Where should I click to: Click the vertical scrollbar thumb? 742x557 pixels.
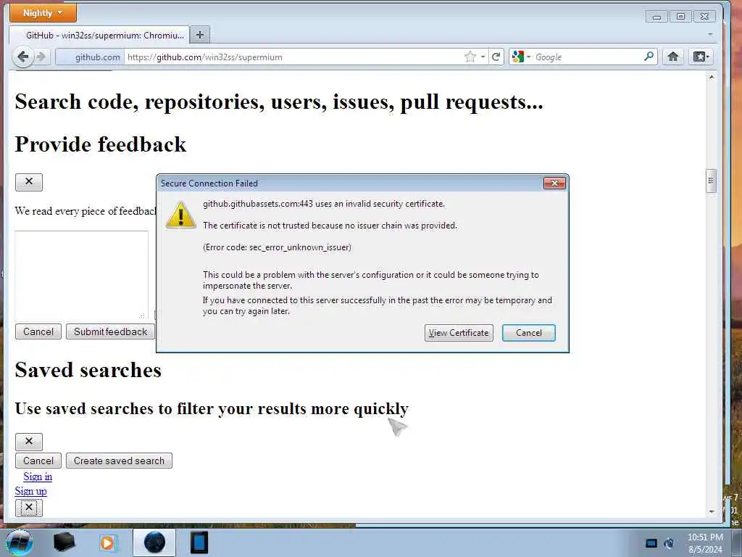click(x=711, y=181)
